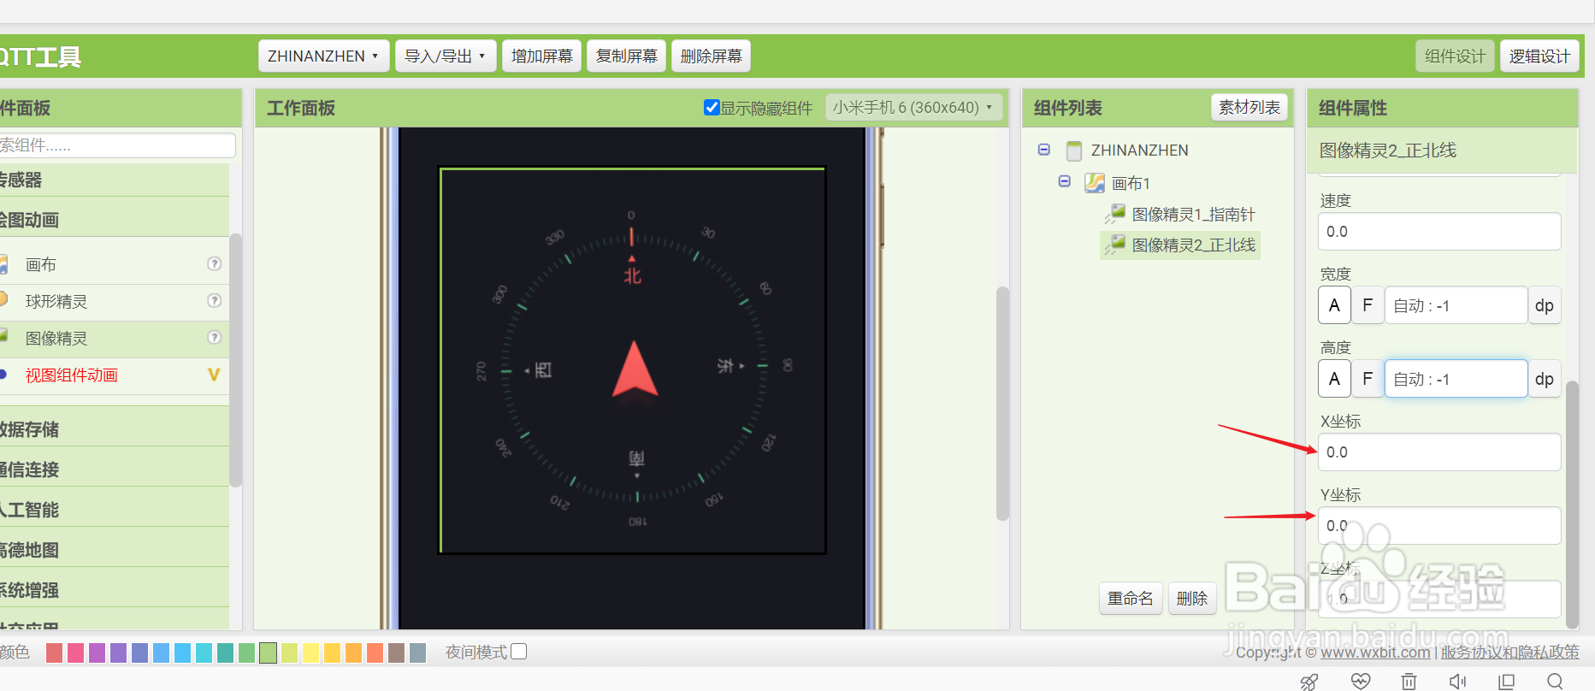
Task: Click the magnifier search icon at bottom
Action: click(1556, 681)
